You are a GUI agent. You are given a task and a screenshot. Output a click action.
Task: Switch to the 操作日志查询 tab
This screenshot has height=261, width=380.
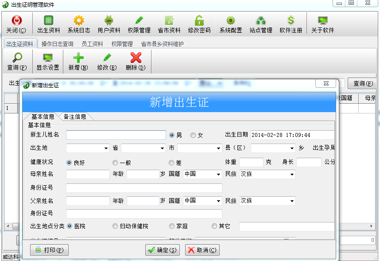coord(58,44)
